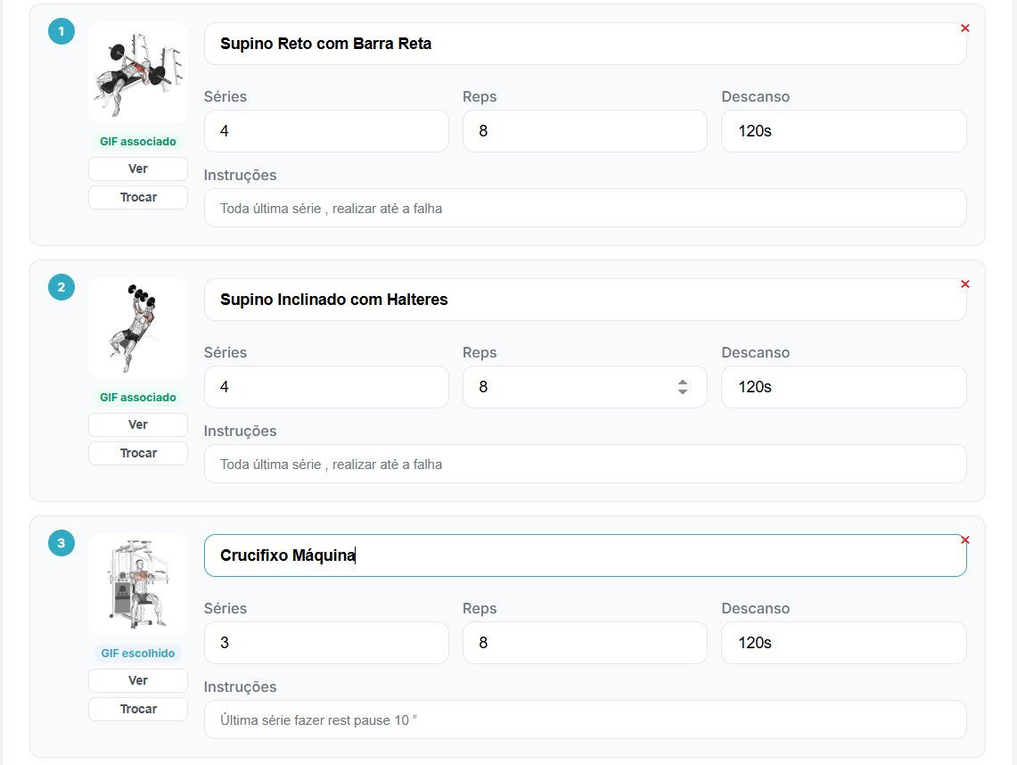
Task: Edit the Supino Inclinado com Halteres name field
Action: pos(585,299)
